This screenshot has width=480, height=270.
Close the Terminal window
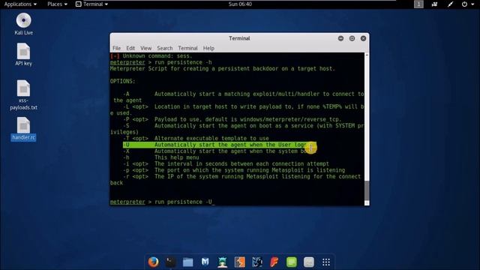click(x=363, y=38)
